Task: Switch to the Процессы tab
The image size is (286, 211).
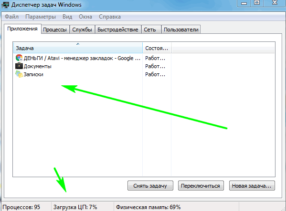Action: point(55,30)
